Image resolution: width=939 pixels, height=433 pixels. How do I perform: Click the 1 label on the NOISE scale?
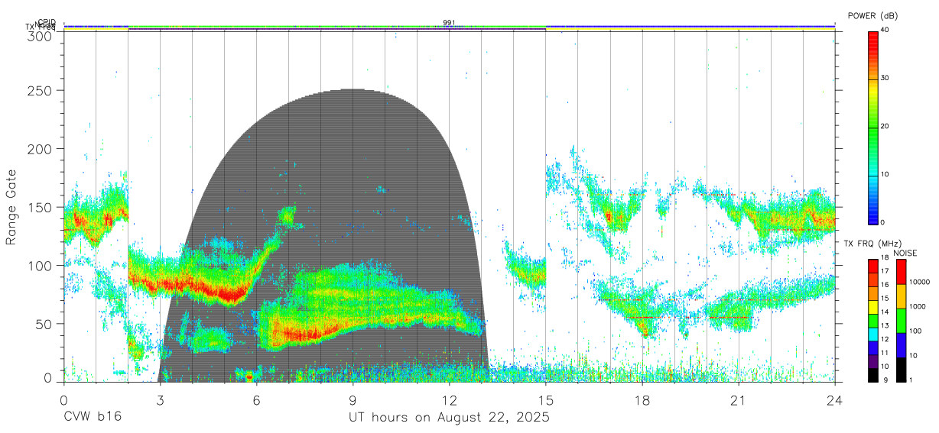(910, 380)
